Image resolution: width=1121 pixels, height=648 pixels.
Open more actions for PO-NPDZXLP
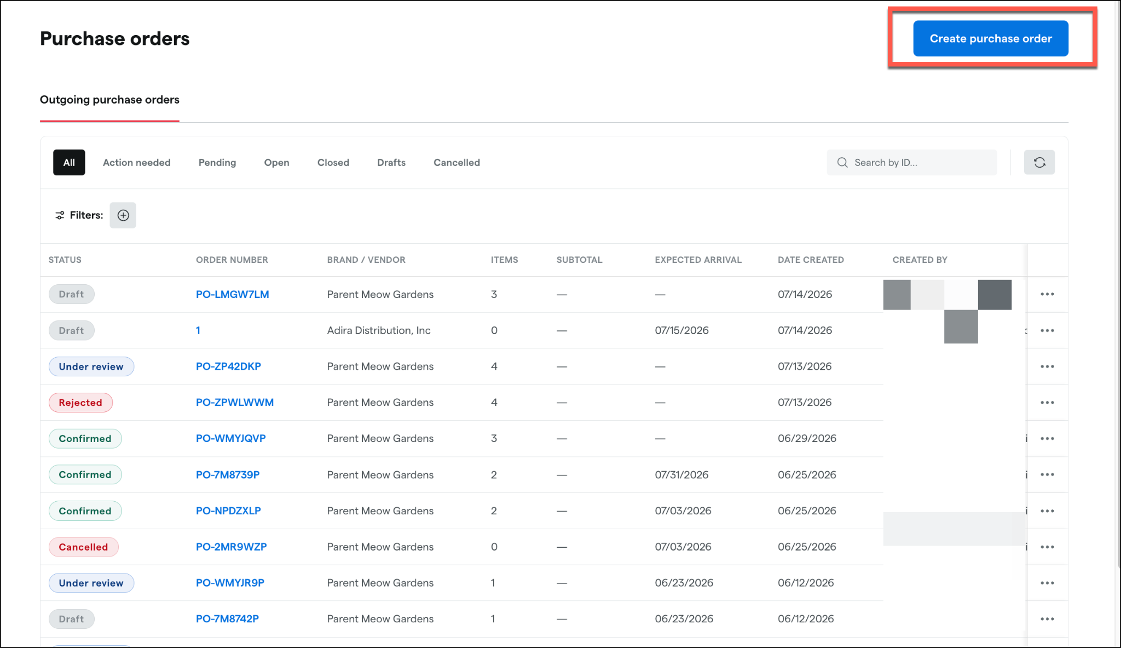coord(1047,511)
